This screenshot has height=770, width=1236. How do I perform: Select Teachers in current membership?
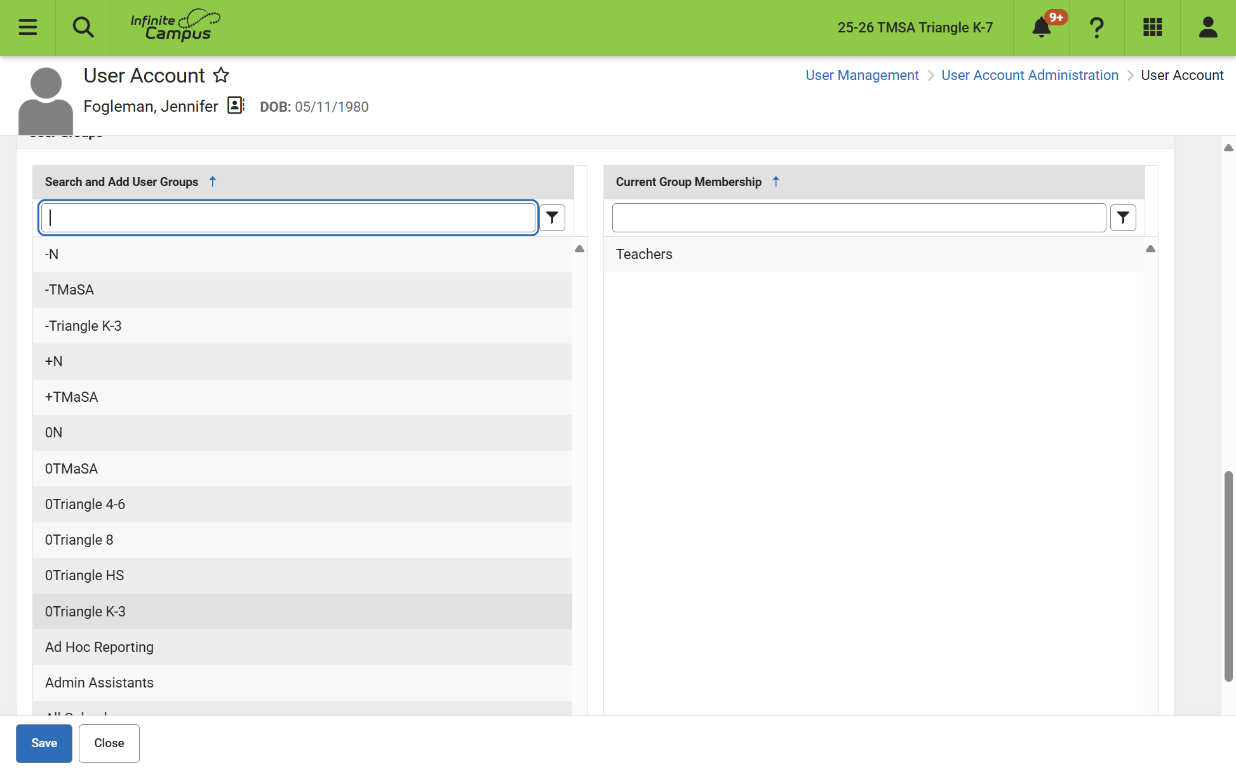(x=873, y=255)
